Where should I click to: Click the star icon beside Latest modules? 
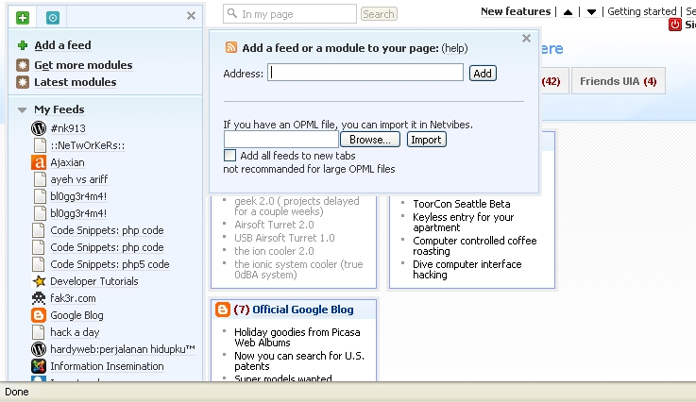click(23, 82)
